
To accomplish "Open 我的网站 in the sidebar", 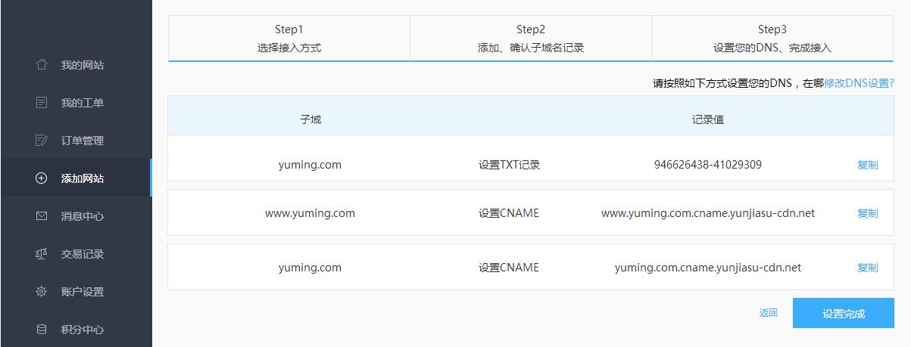I will click(82, 65).
